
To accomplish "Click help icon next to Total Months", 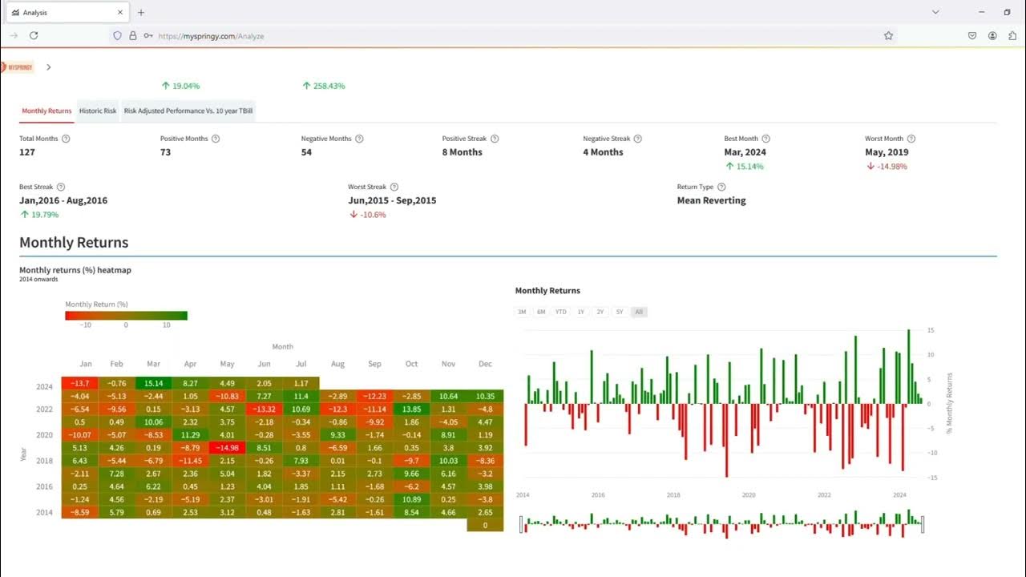I will pos(66,139).
